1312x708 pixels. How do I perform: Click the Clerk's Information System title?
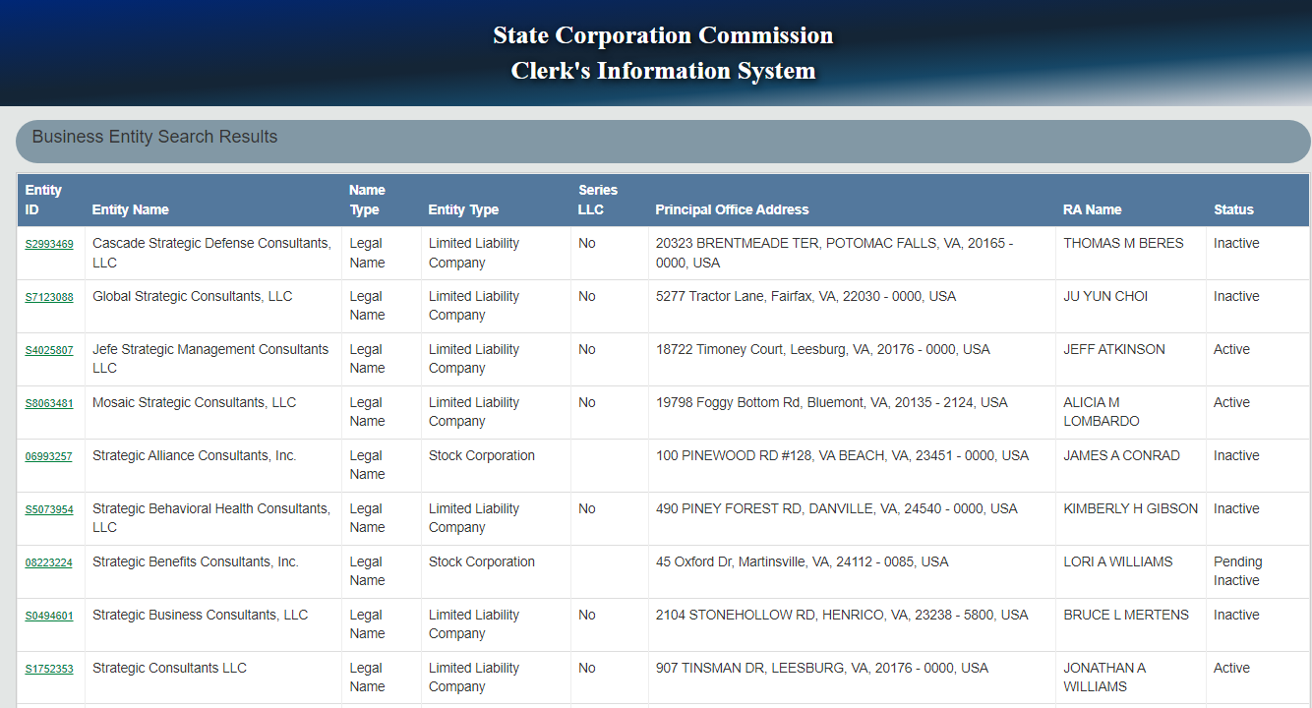pyautogui.click(x=663, y=71)
